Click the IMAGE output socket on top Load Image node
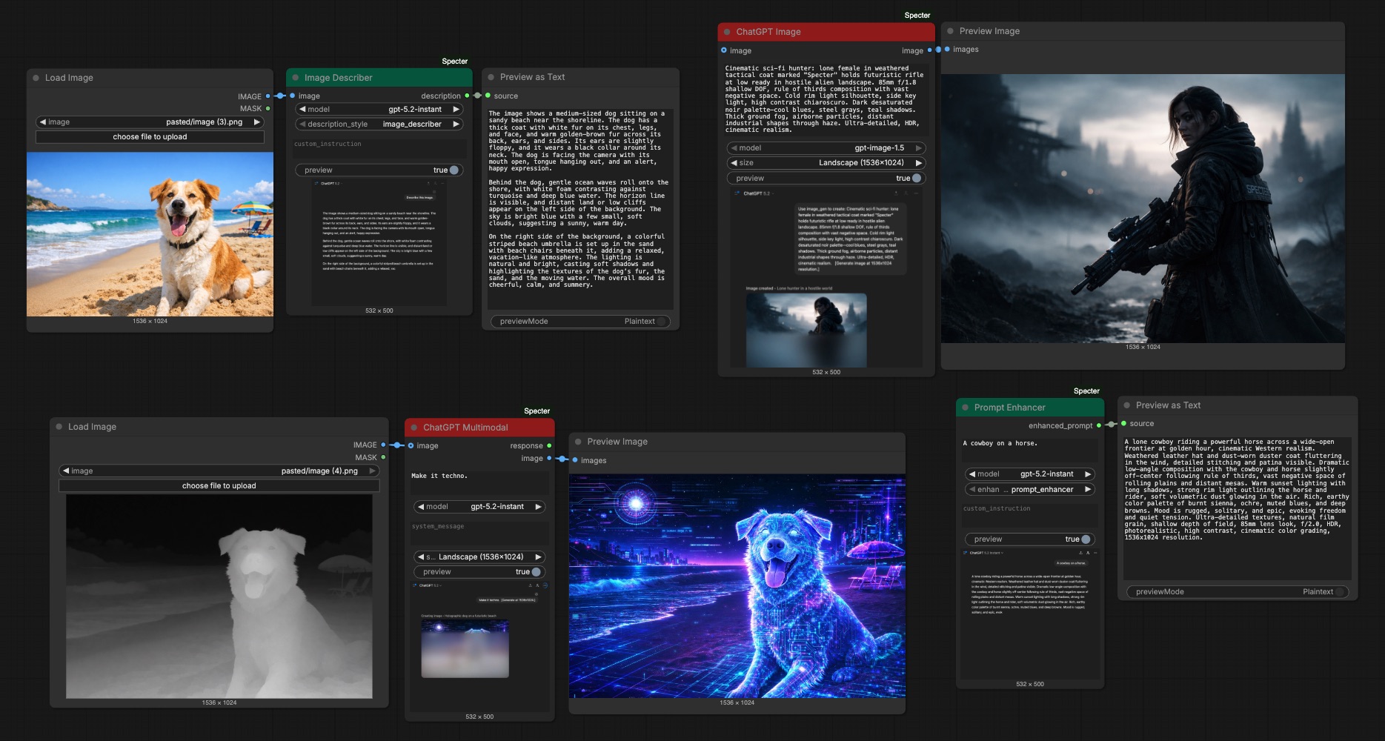The image size is (1385, 741). point(268,96)
